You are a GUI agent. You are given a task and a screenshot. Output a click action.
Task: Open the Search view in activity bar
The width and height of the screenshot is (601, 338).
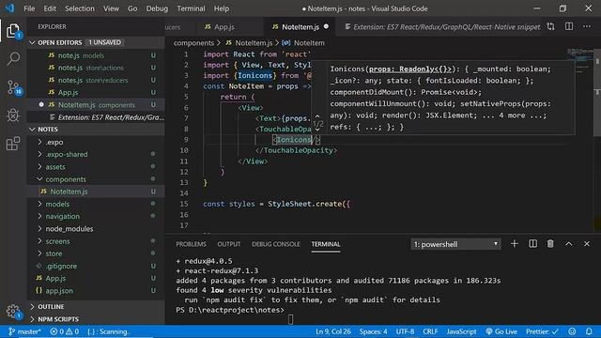pyautogui.click(x=13, y=58)
